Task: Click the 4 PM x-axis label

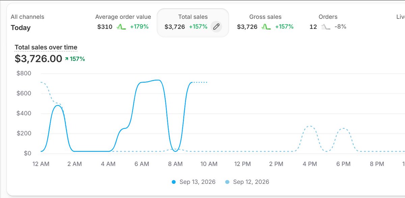Action: [310, 164]
